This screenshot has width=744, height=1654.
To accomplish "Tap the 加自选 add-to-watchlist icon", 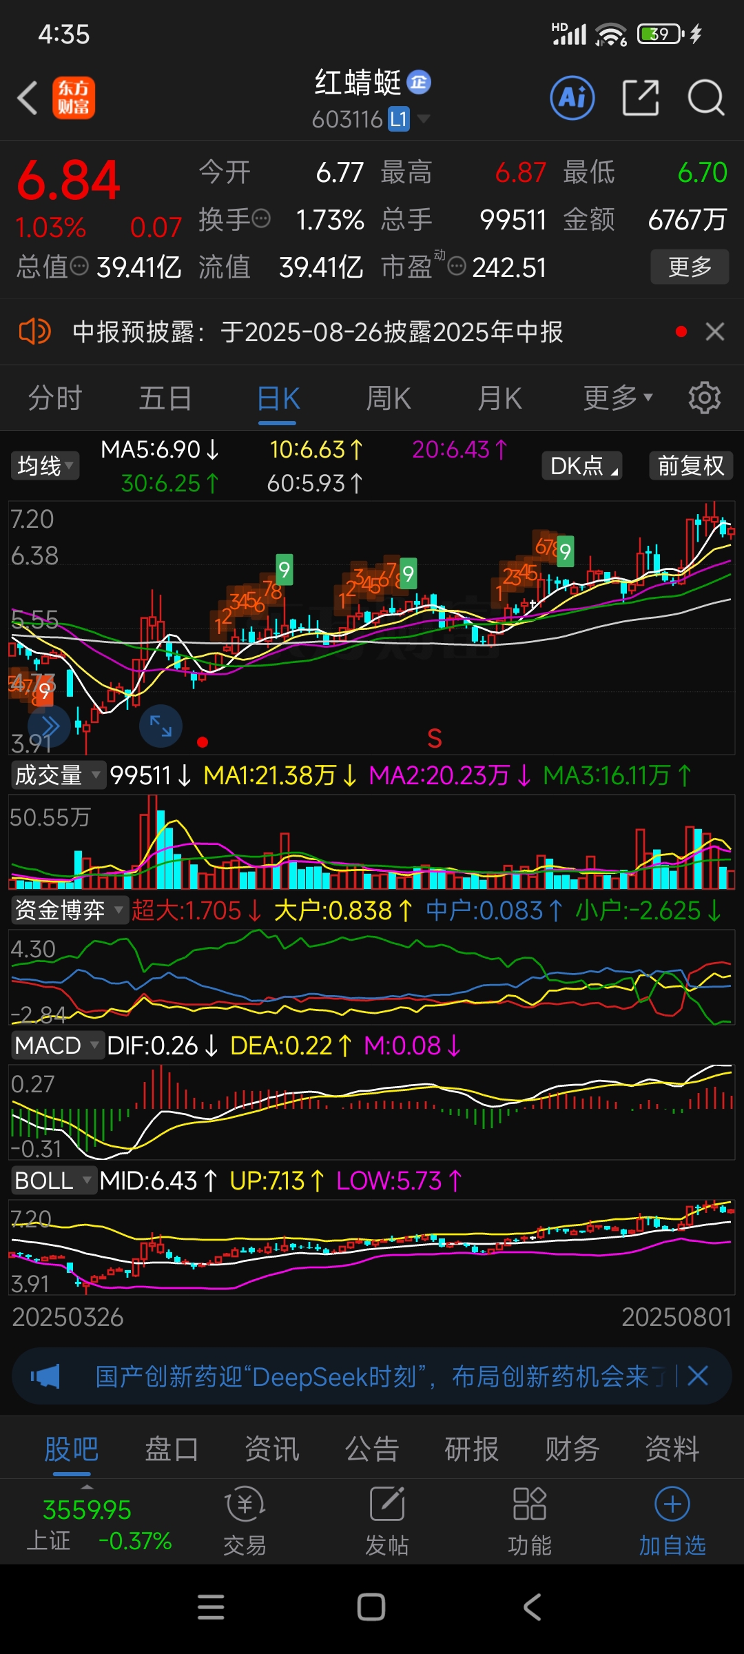I will point(672,1521).
